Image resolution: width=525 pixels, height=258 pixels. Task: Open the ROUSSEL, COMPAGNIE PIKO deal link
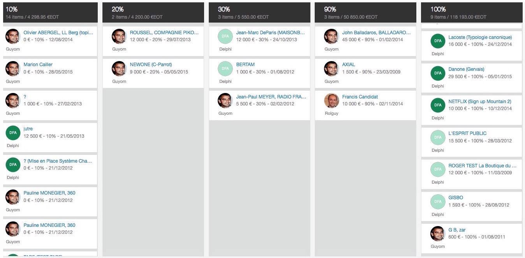pyautogui.click(x=164, y=33)
